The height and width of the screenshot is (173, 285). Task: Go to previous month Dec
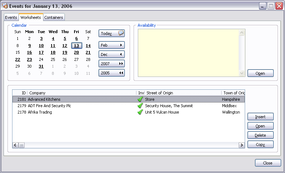coord(112,54)
